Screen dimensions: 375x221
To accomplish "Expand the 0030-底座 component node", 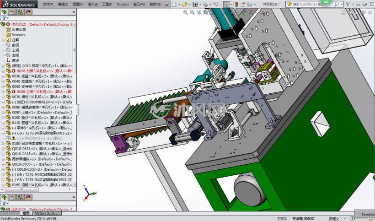I will (3, 76).
